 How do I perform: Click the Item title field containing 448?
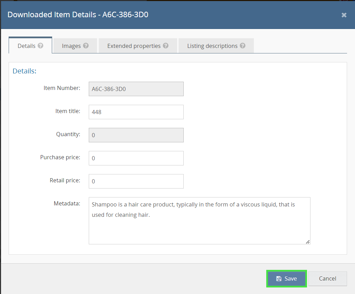coord(136,112)
